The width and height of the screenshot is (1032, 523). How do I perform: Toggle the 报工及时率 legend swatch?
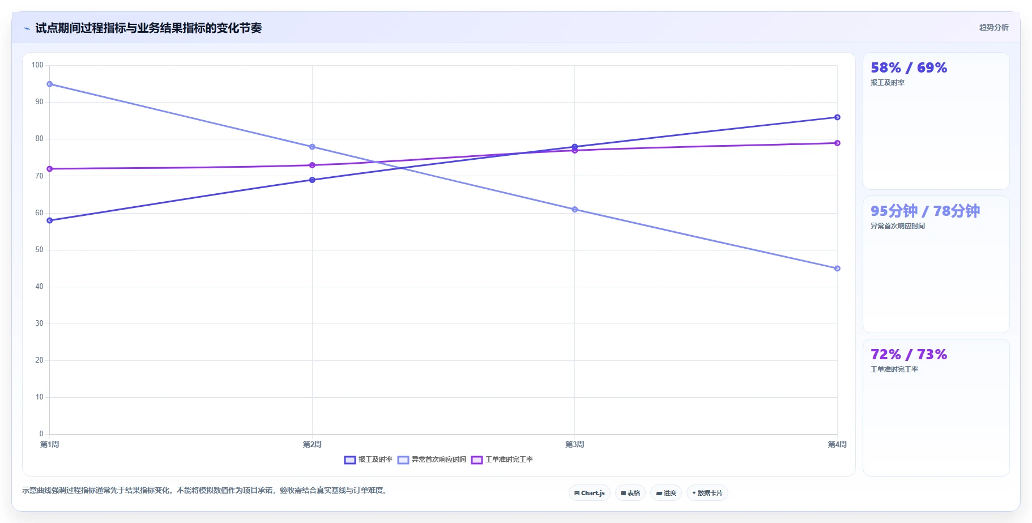tap(349, 460)
